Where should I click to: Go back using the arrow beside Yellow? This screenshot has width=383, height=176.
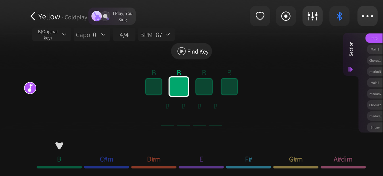pos(33,16)
